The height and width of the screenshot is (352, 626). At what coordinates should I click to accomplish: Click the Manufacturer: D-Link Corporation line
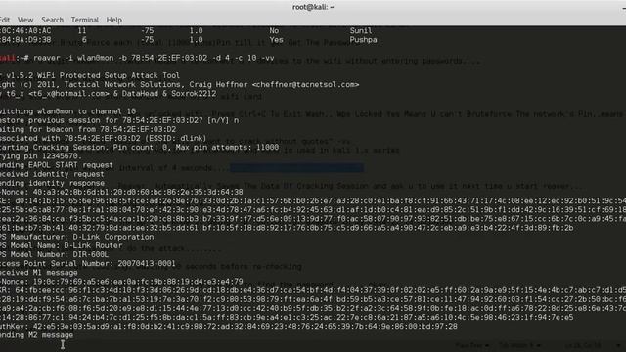point(76,237)
